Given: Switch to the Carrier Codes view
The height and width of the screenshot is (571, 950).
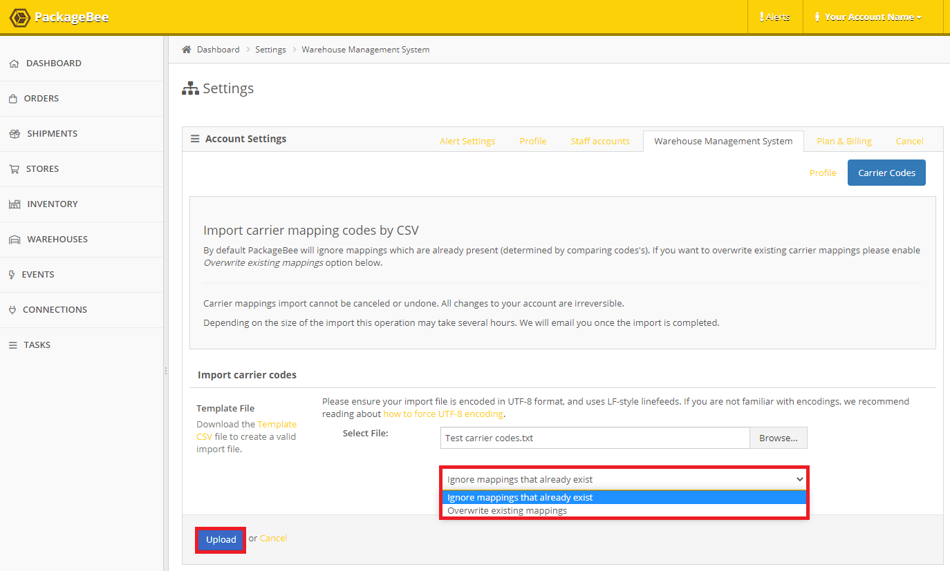Looking at the screenshot, I should [x=886, y=172].
